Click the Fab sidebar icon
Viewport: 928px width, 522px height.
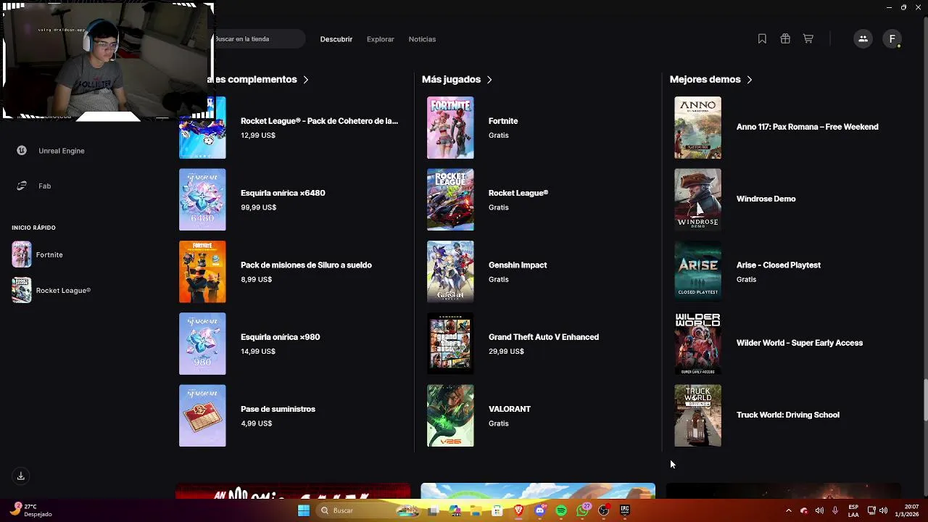(22, 186)
